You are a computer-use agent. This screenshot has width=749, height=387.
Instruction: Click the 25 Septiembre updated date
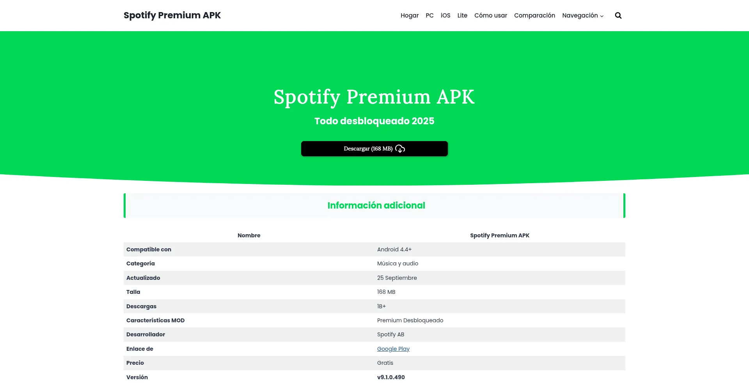[x=397, y=278]
